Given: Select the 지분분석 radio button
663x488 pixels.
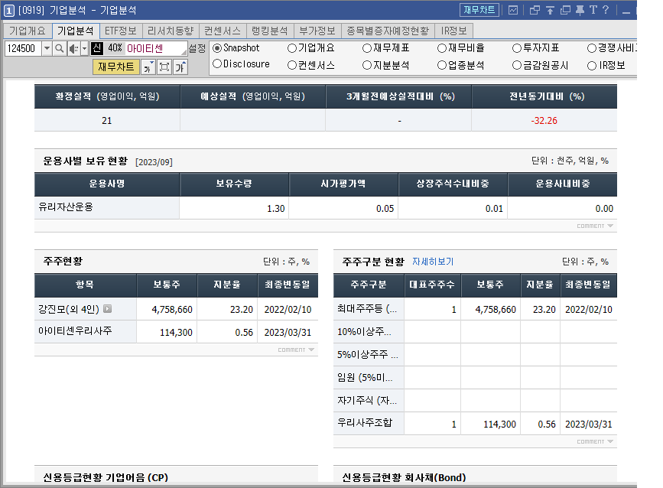Looking at the screenshot, I should coord(367,65).
